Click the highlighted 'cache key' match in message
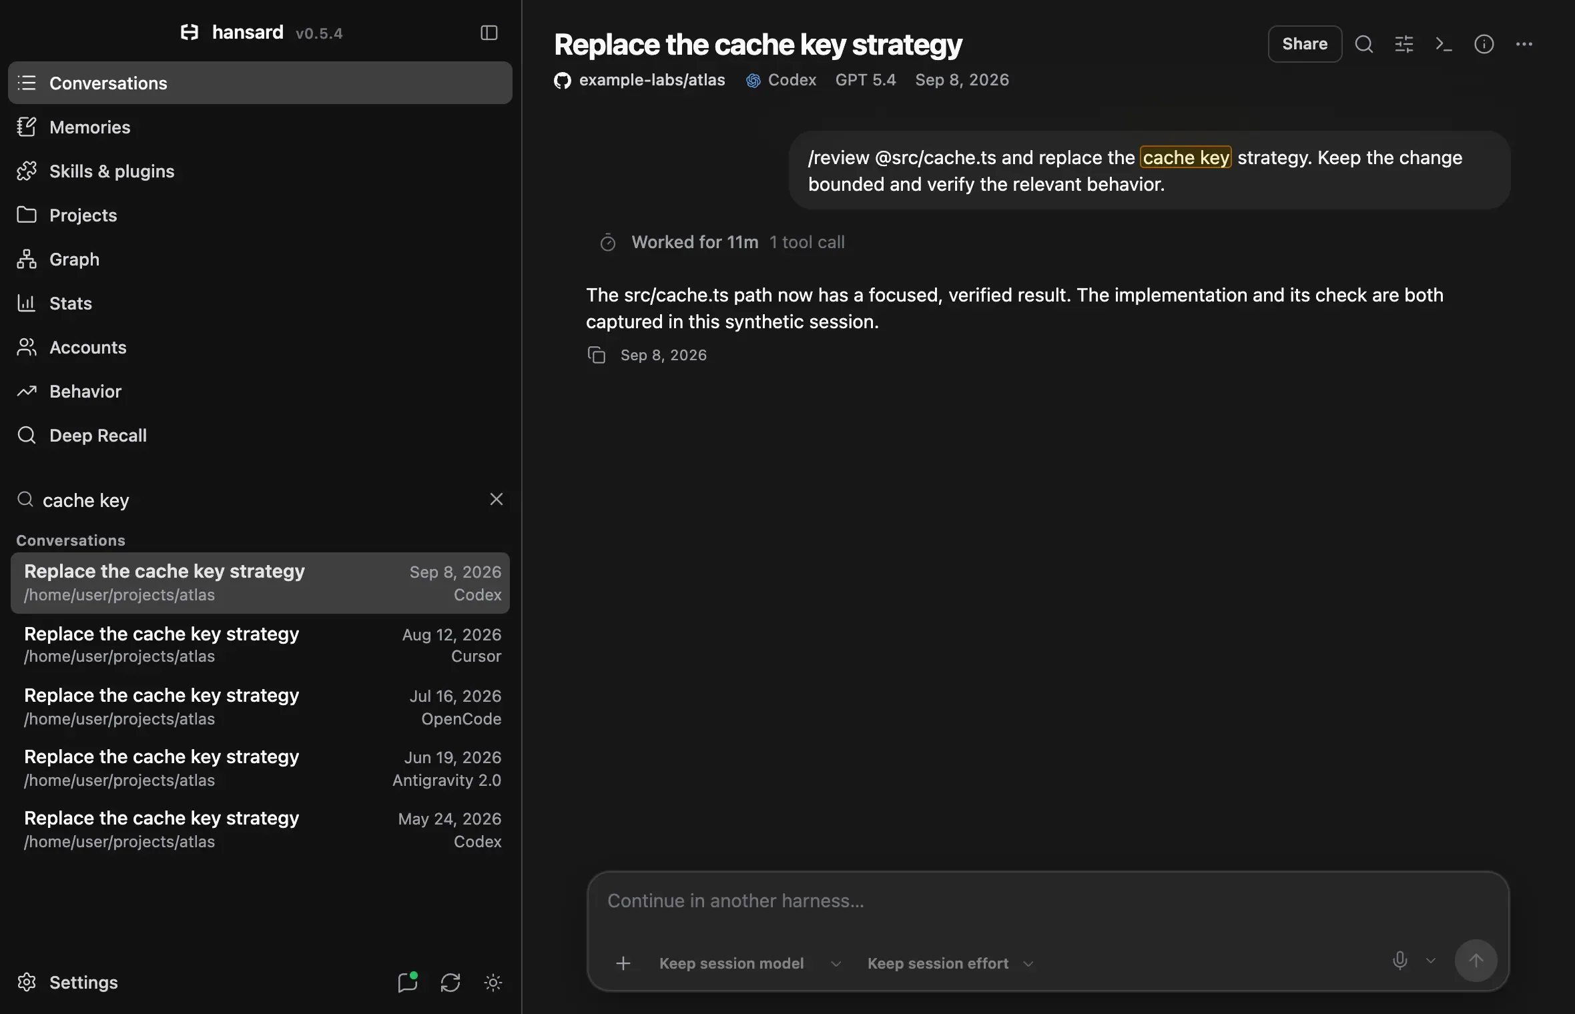Viewport: 1575px width, 1014px height. click(x=1186, y=157)
